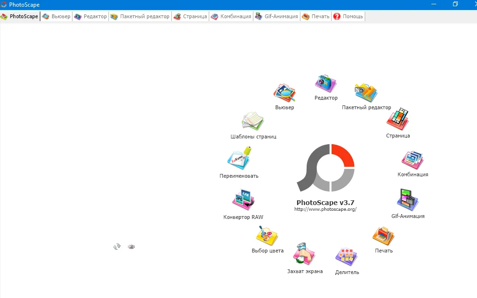The width and height of the screenshot is (477, 298).
Task: Open the Страница tab
Action: (191, 16)
